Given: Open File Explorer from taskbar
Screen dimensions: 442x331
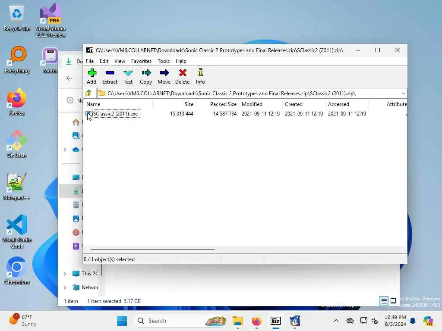Looking at the screenshot, I should [x=238, y=321].
